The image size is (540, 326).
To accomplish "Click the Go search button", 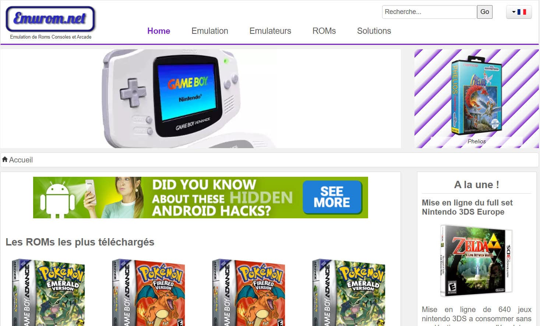I will (x=485, y=12).
